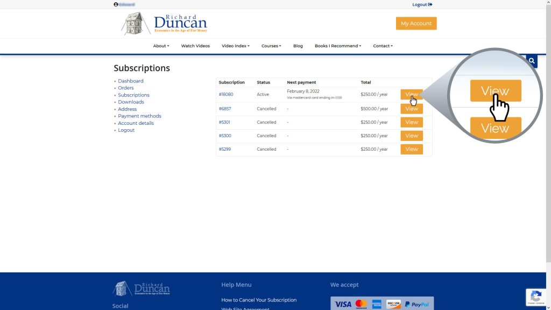Viewport: 551px width, 310px height.
Task: Select Downloads in account sidebar
Action: coord(131,102)
